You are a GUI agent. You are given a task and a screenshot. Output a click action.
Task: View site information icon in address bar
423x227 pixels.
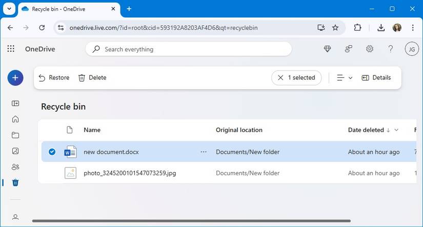(x=61, y=28)
